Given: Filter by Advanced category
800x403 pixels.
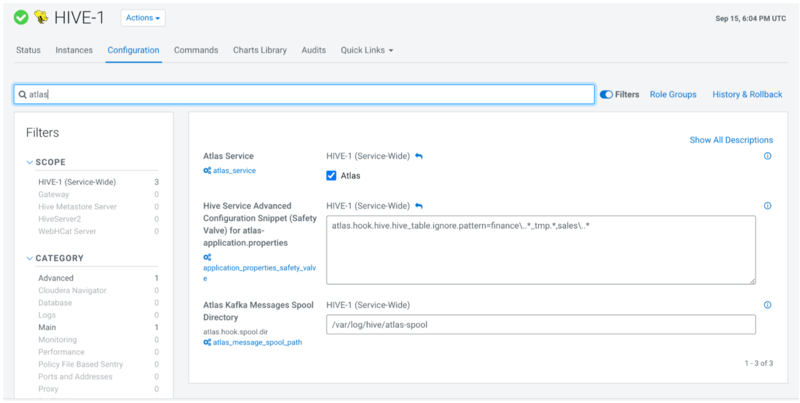Looking at the screenshot, I should [x=56, y=279].
